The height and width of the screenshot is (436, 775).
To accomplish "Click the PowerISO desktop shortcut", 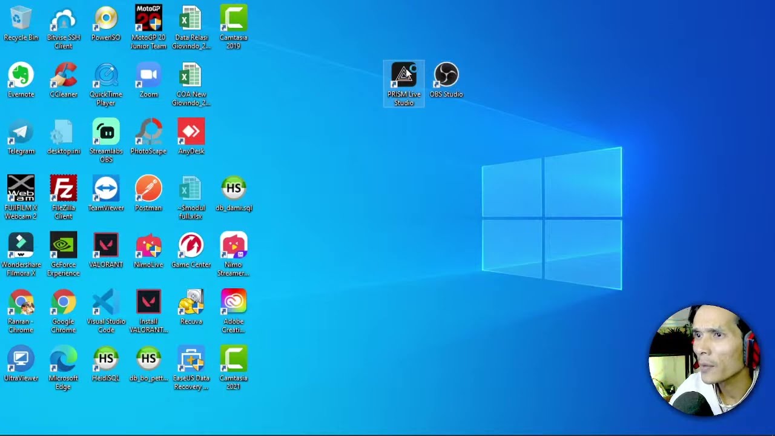I will (x=106, y=24).
